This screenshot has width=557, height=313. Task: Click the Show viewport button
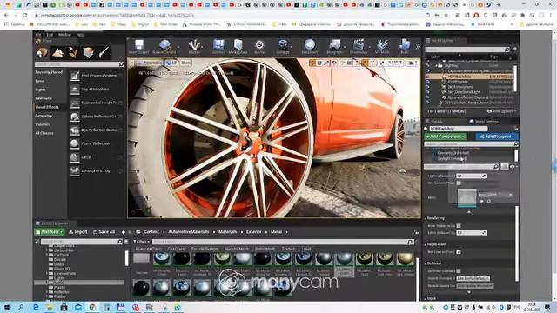[185, 63]
